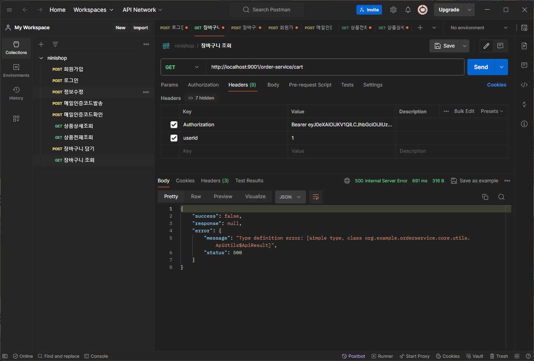Open the JSON format dropdown
Screen dimensions: 534x361
pyautogui.click(x=291, y=197)
